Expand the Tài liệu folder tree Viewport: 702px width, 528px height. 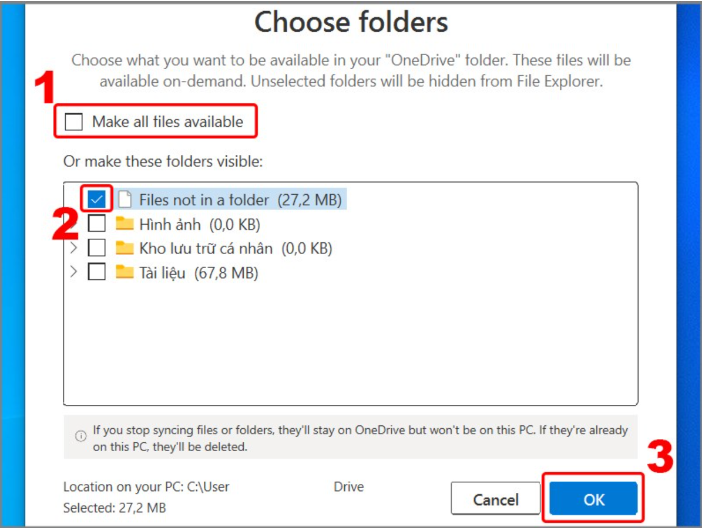point(74,272)
